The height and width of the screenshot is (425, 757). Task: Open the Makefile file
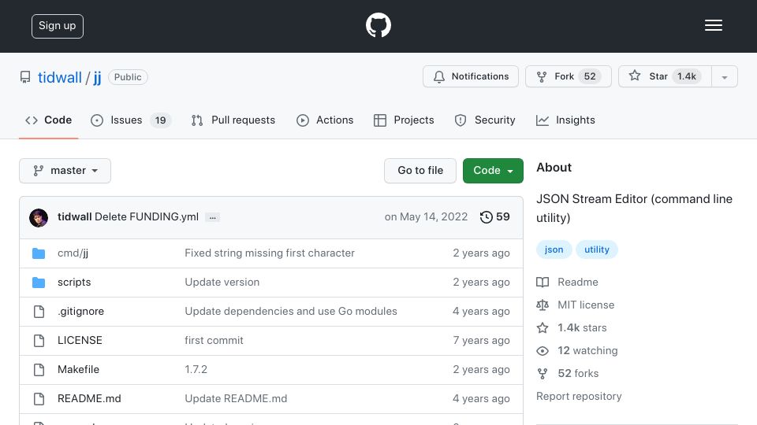[78, 370]
